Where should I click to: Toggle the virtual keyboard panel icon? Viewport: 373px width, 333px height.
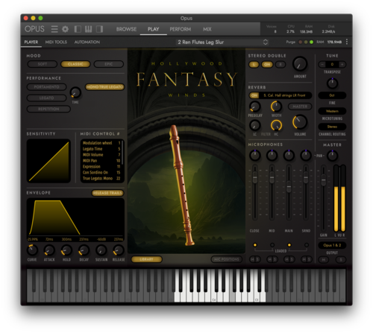point(88,29)
